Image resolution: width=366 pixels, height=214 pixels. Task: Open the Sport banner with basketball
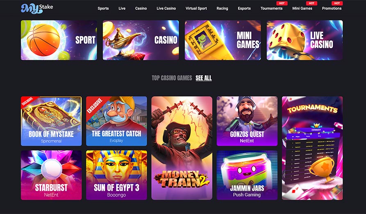point(59,40)
